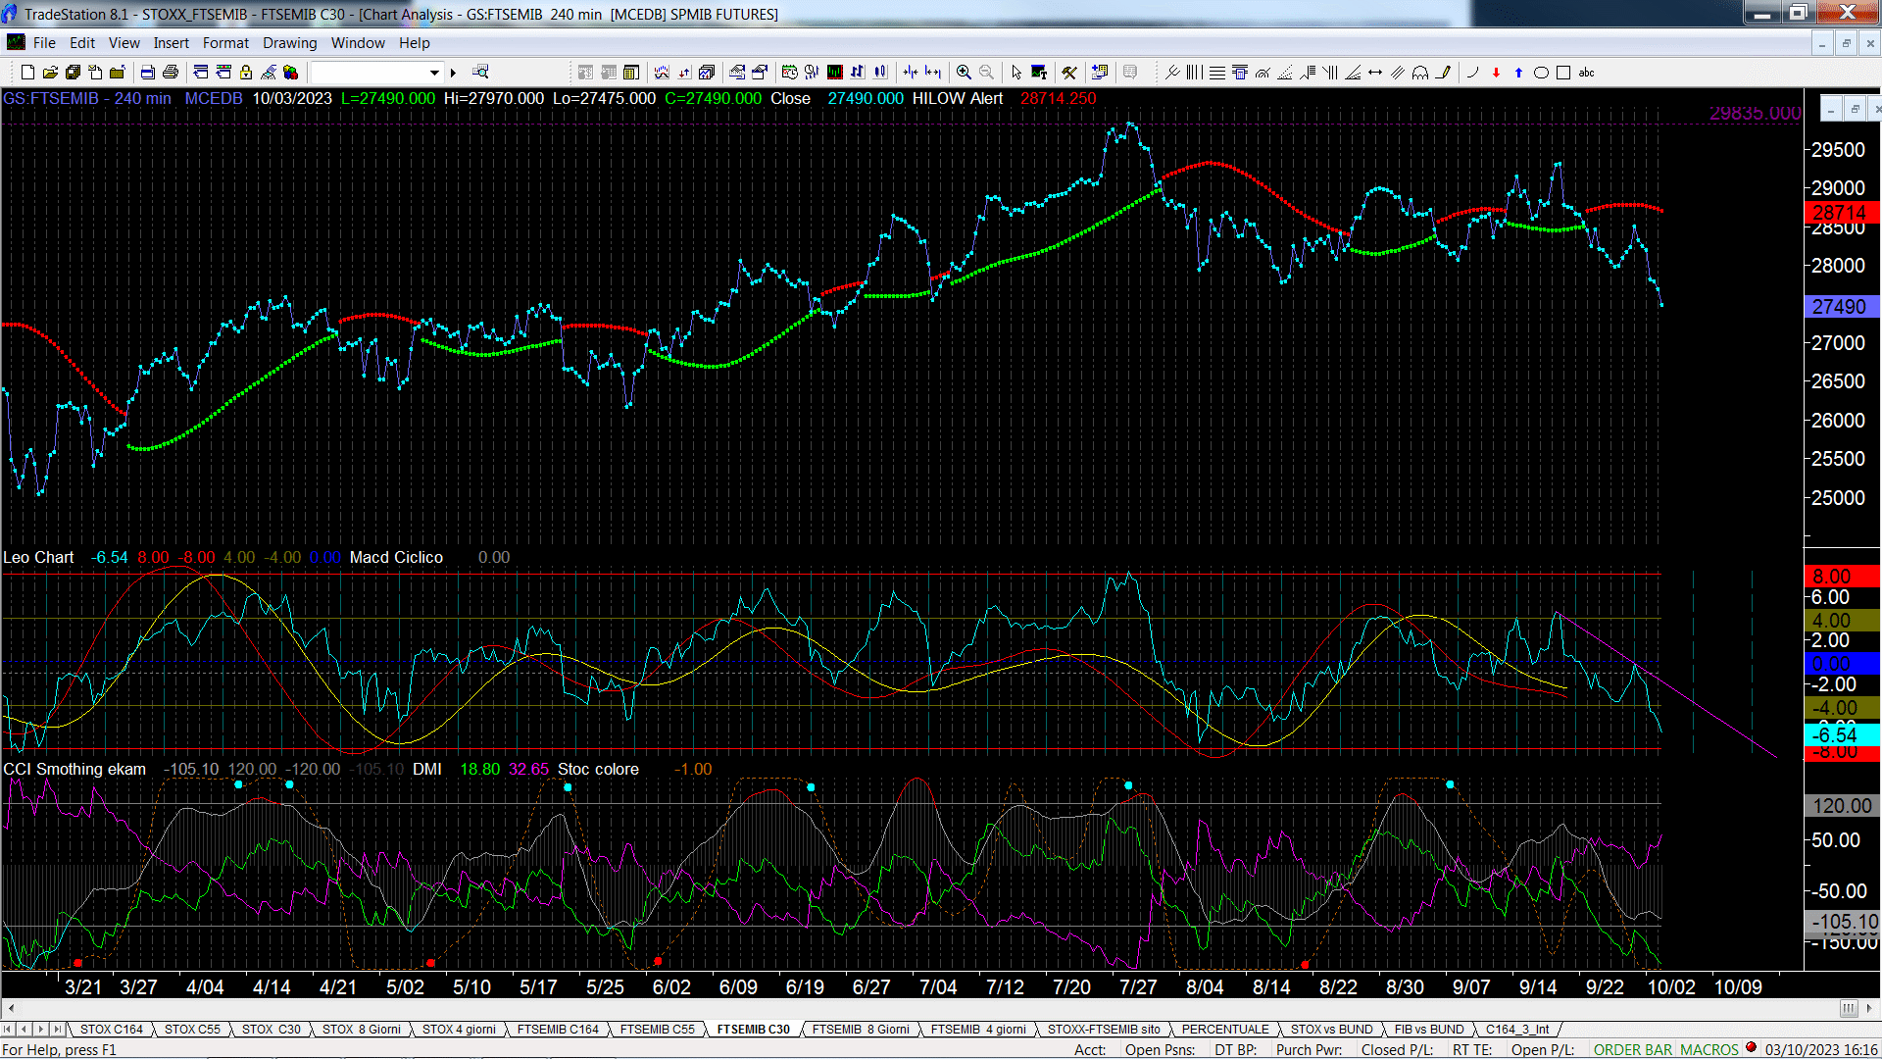Switch to the FTSEMIB C55 tab

click(658, 1030)
